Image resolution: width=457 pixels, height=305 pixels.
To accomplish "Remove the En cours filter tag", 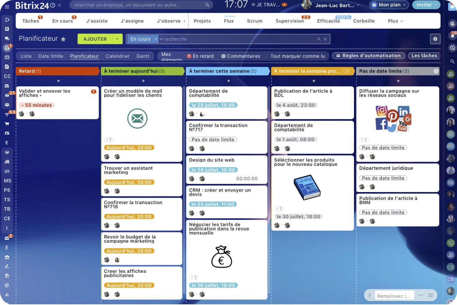I will (156, 39).
